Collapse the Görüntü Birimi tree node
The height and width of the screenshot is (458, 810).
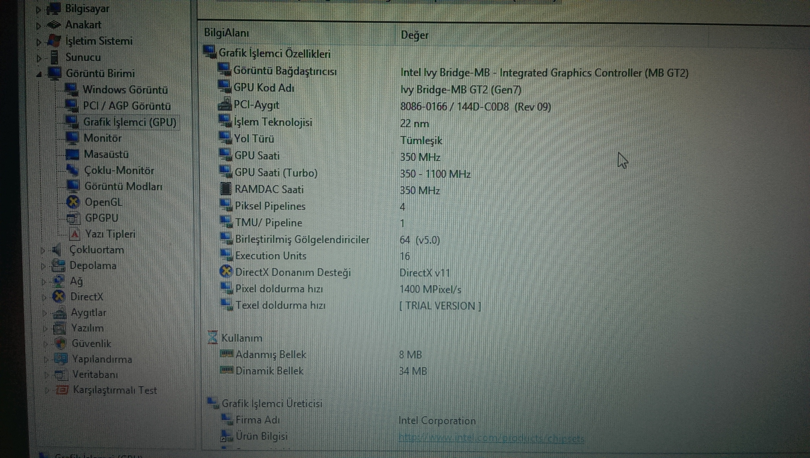pyautogui.click(x=39, y=74)
